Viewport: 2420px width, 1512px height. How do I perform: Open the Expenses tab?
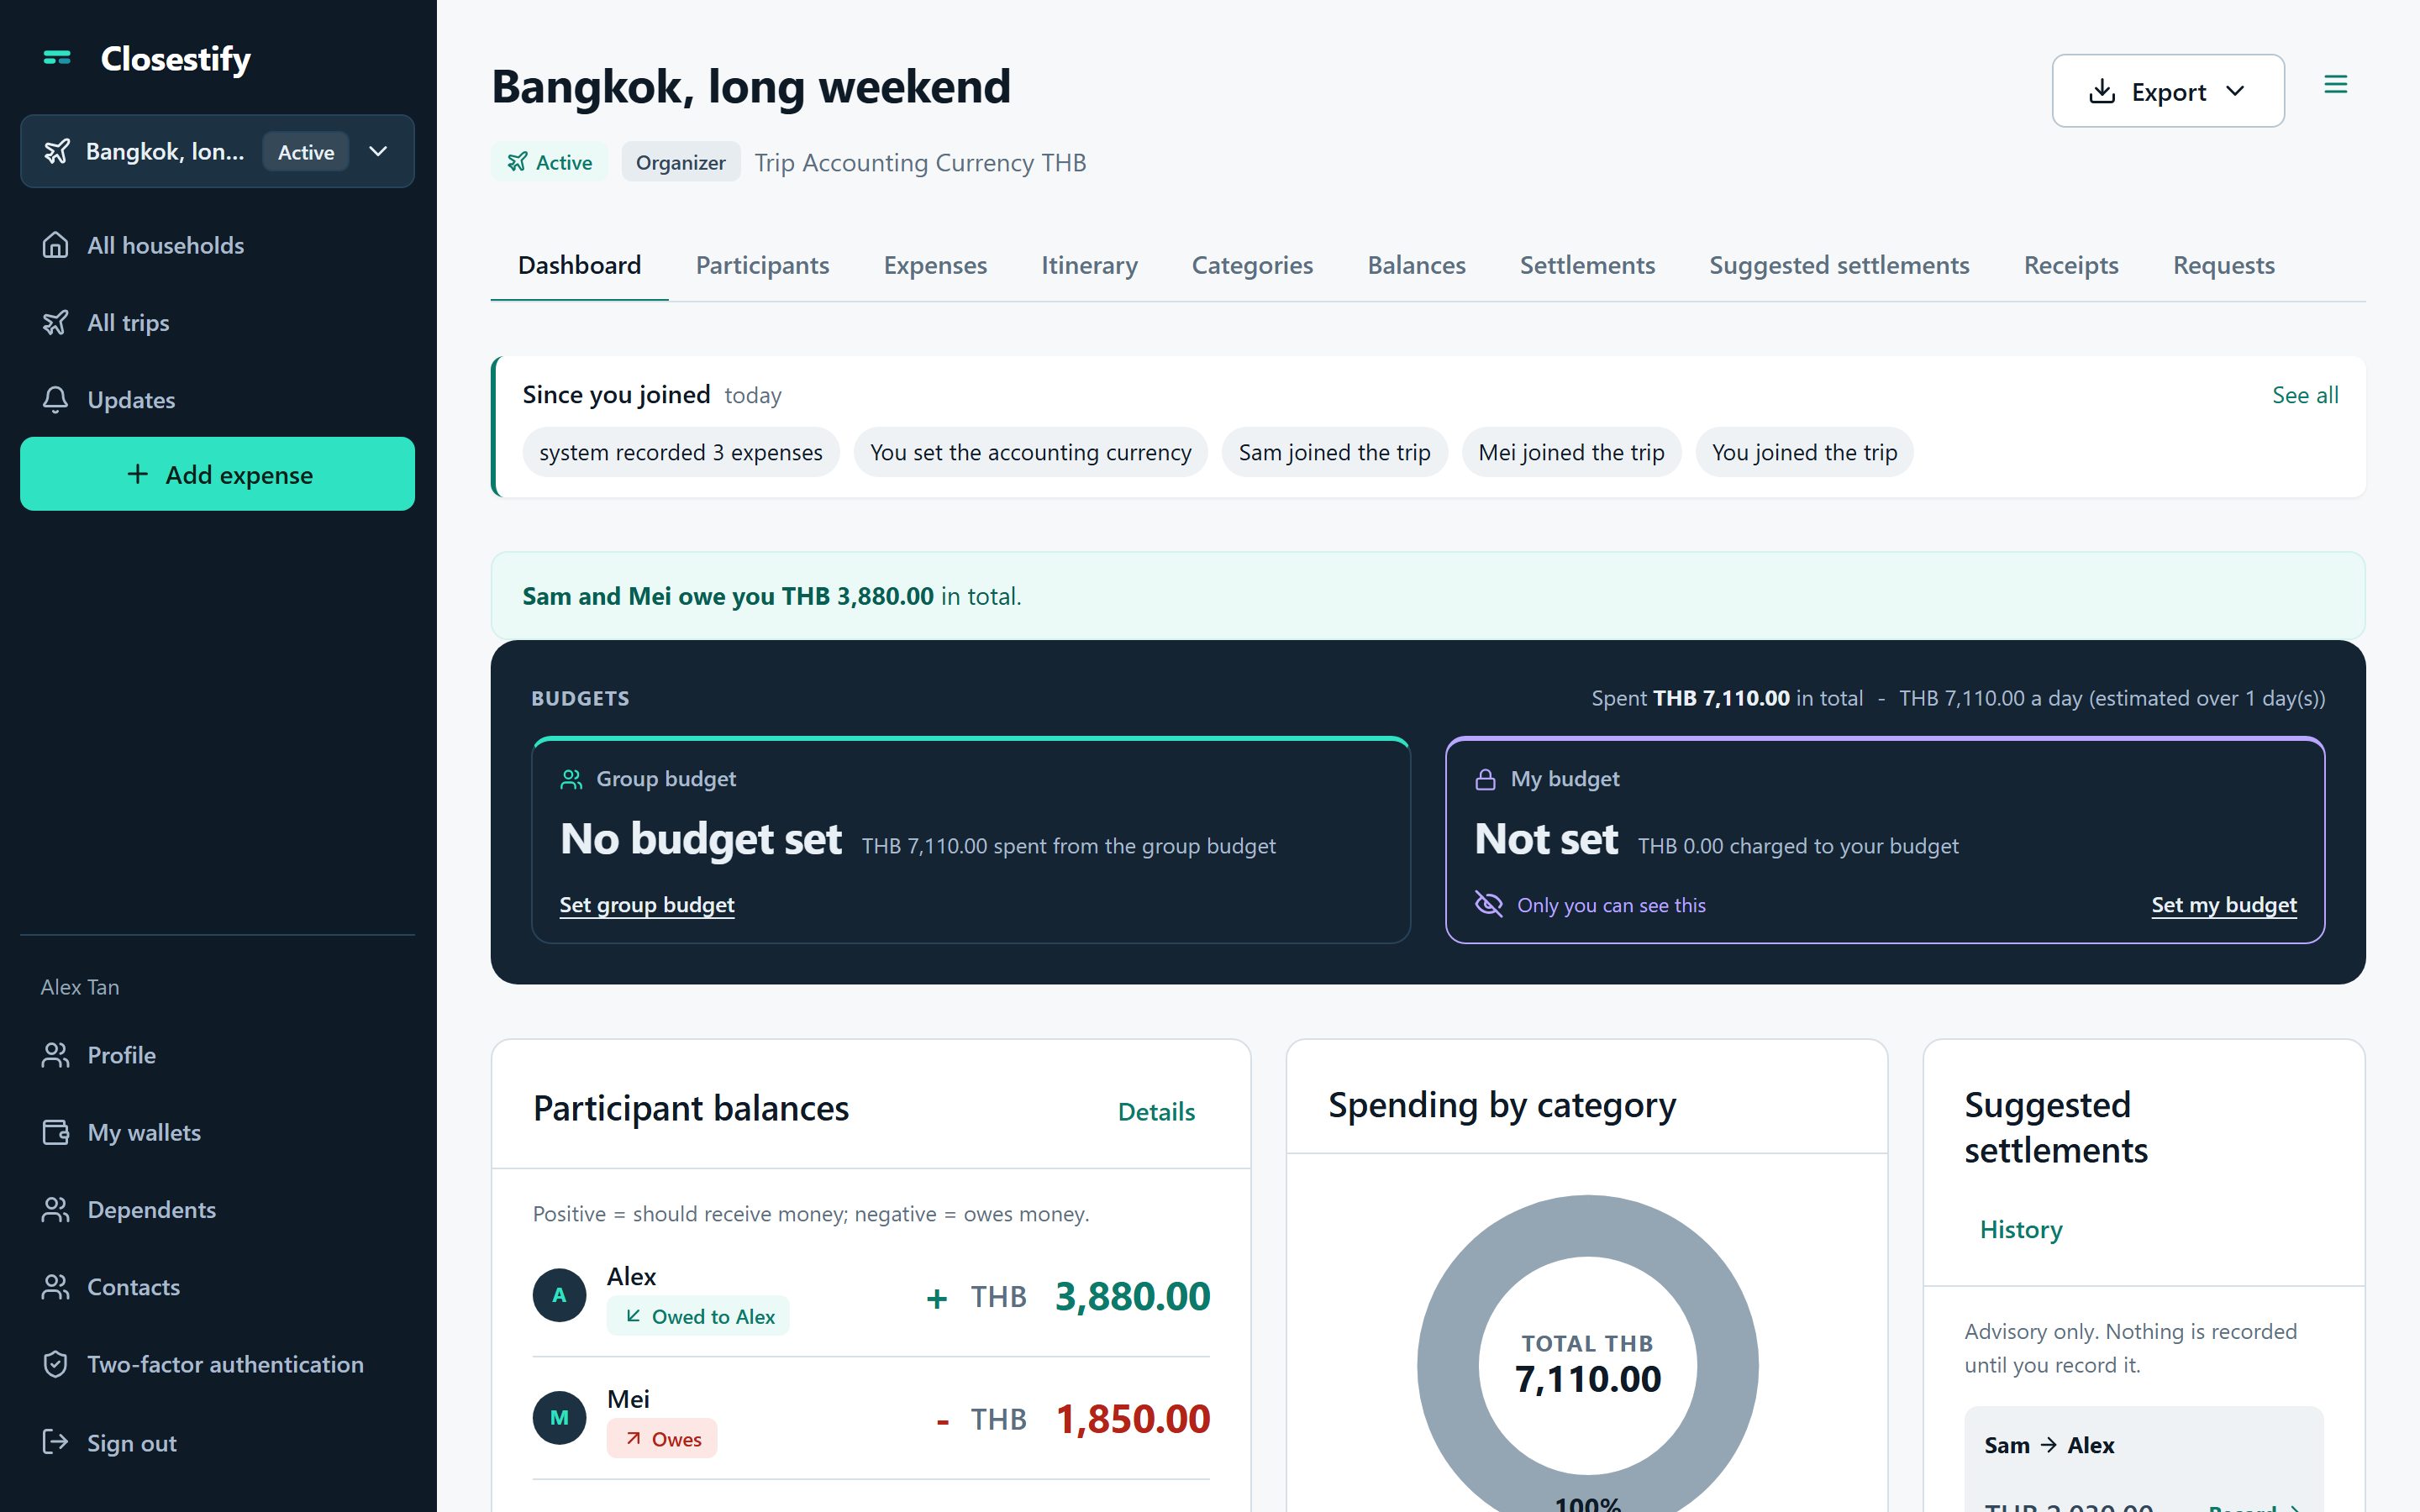(935, 265)
